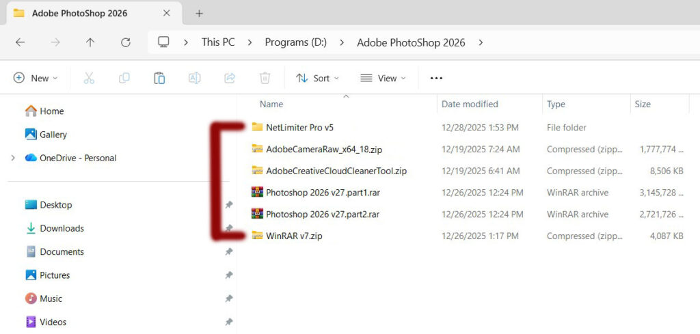The height and width of the screenshot is (334, 700).
Task: Click the Share icon in toolbar
Action: click(230, 79)
